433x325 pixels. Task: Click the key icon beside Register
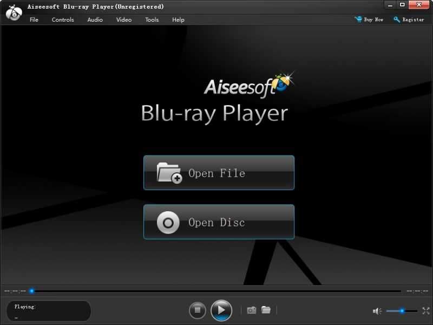397,19
